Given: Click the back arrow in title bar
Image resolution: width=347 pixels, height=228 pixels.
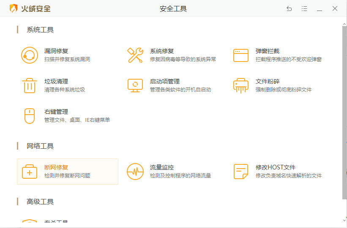Looking at the screenshot, I should tap(289, 9).
